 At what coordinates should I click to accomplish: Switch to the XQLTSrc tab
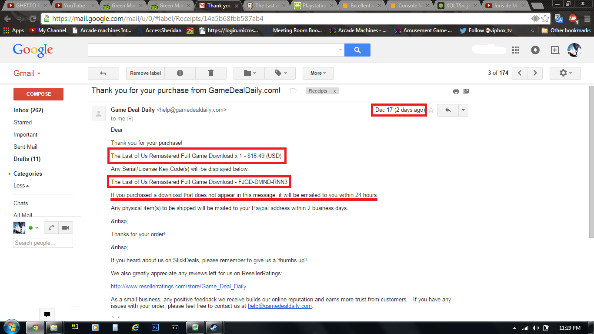457,6
